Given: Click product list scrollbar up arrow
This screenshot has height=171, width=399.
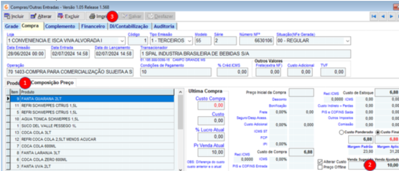Looking at the screenshot, I should (x=180, y=92).
